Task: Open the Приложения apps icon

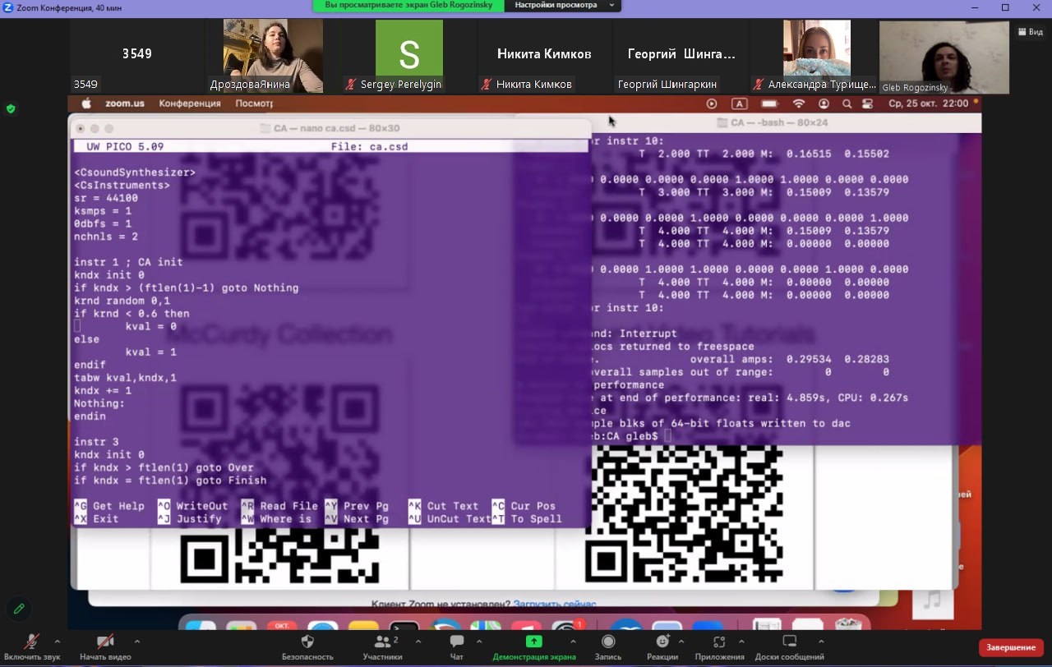Action: pyautogui.click(x=719, y=642)
